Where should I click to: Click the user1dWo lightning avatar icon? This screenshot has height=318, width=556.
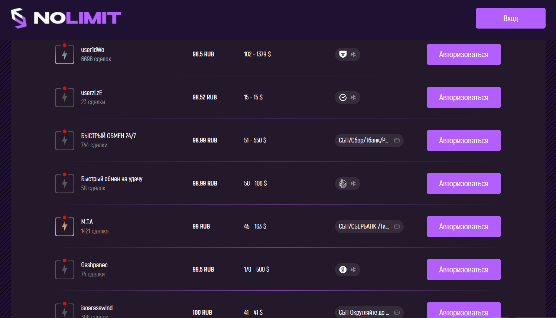[x=65, y=54]
